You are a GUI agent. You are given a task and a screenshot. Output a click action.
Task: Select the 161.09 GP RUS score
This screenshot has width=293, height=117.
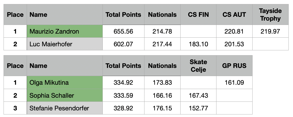[x=234, y=82]
